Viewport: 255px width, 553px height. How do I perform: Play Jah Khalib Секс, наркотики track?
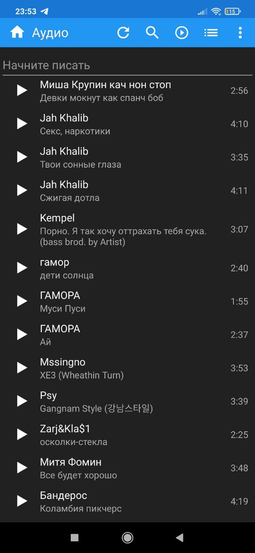click(22, 124)
